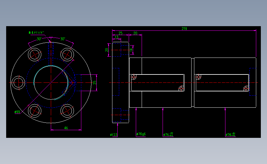Select the vertical 25 dimension right of circular view
Image resolution: width=267 pixels, height=164 pixels.
[x=95, y=83]
